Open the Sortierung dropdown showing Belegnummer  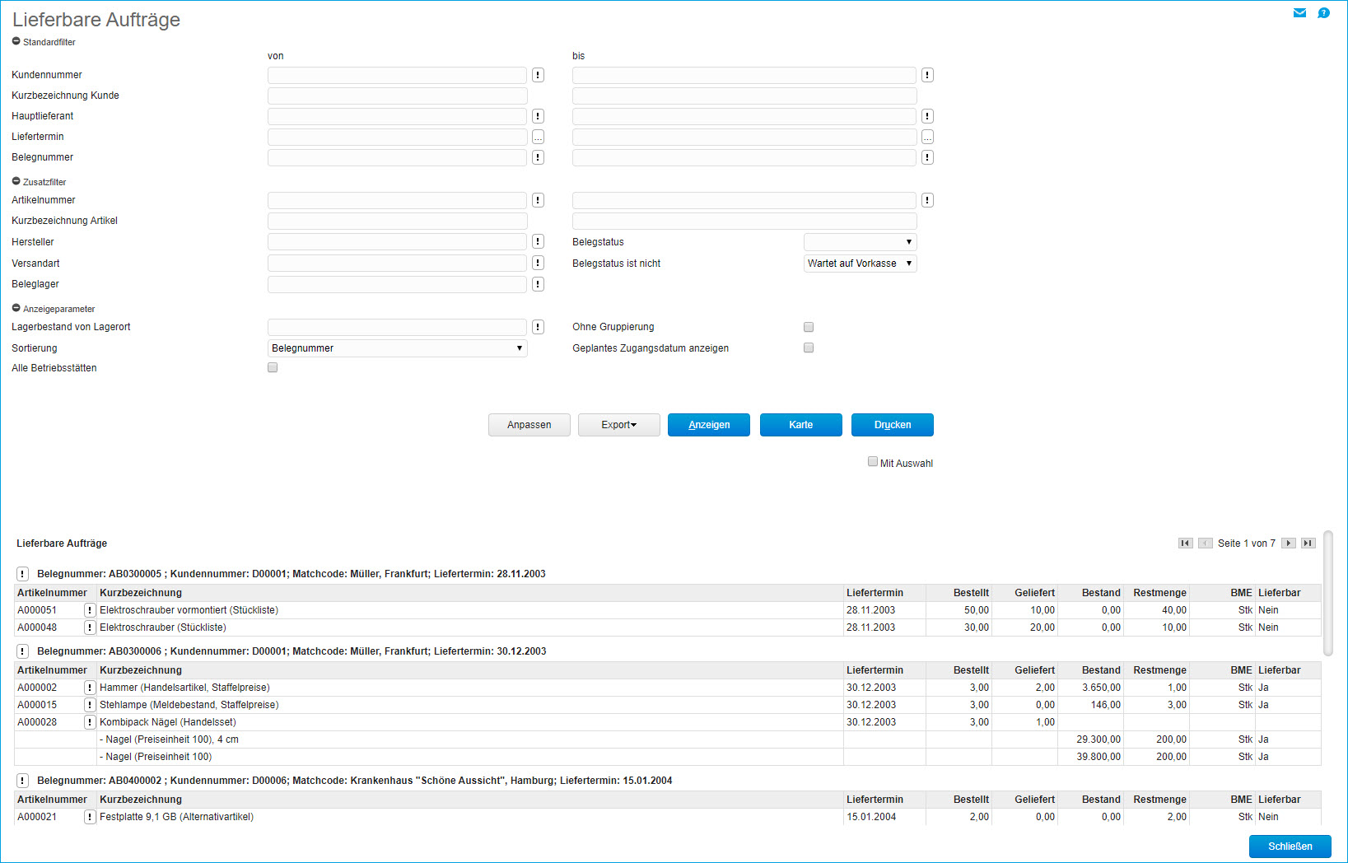pyautogui.click(x=397, y=348)
